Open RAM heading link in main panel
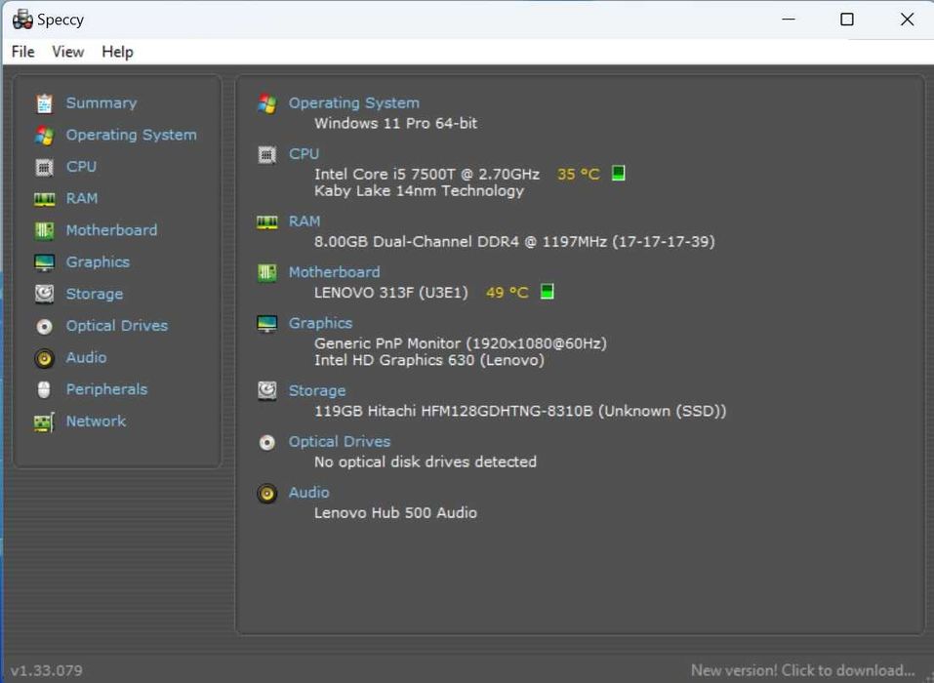 coord(305,221)
